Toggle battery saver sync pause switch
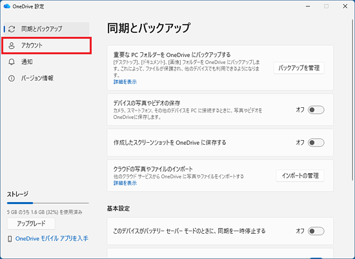355x259 pixels. click(316, 231)
